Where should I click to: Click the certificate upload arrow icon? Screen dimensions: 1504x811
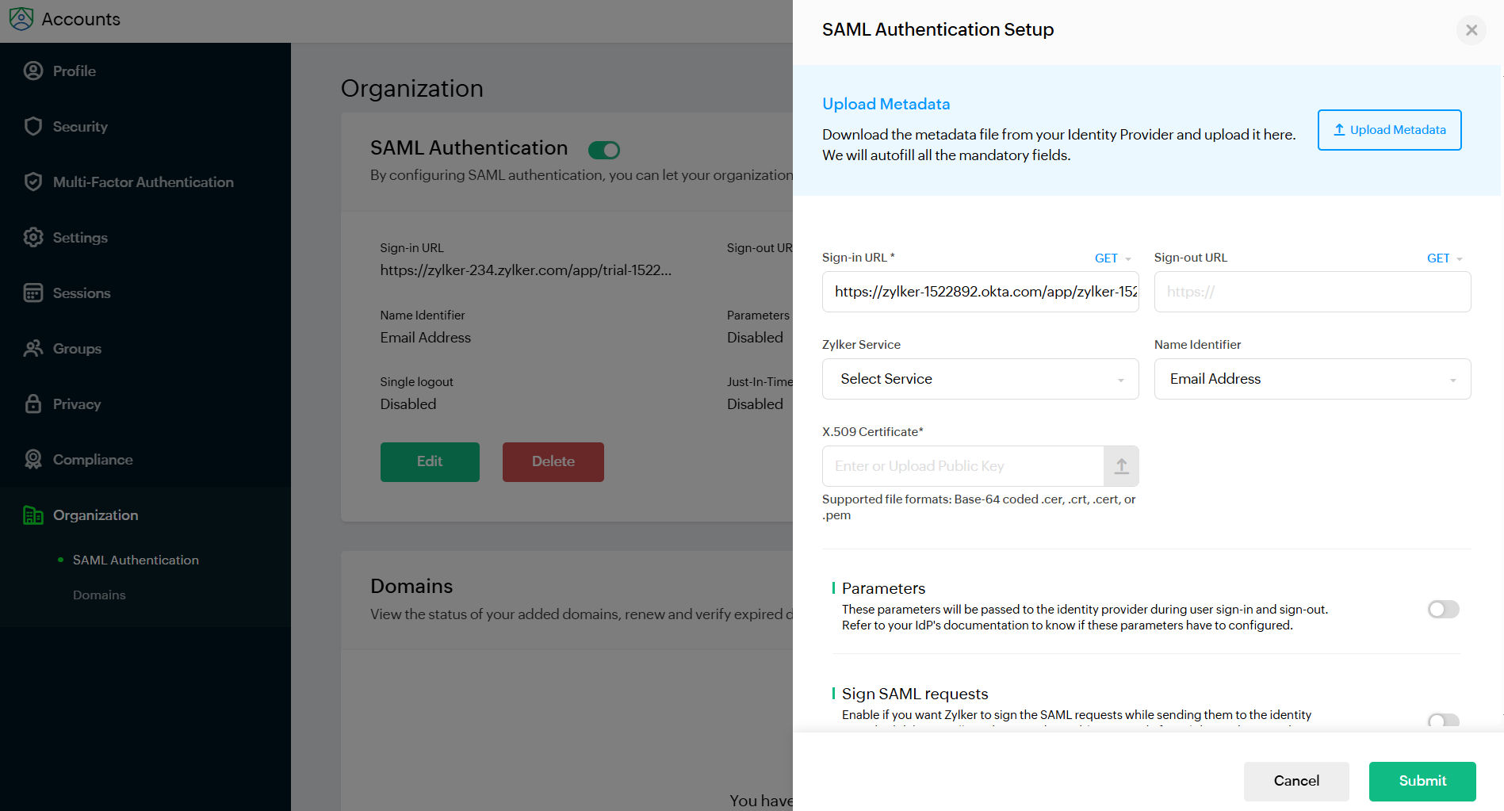point(1121,466)
